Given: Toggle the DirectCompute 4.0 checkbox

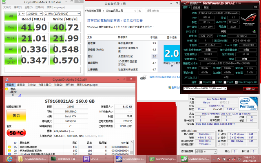Looking at the screenshot, I should (x=236, y=82).
